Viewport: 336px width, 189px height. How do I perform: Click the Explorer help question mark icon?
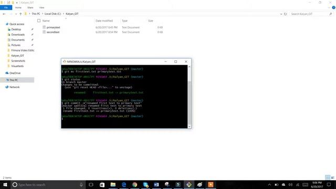(x=333, y=7)
